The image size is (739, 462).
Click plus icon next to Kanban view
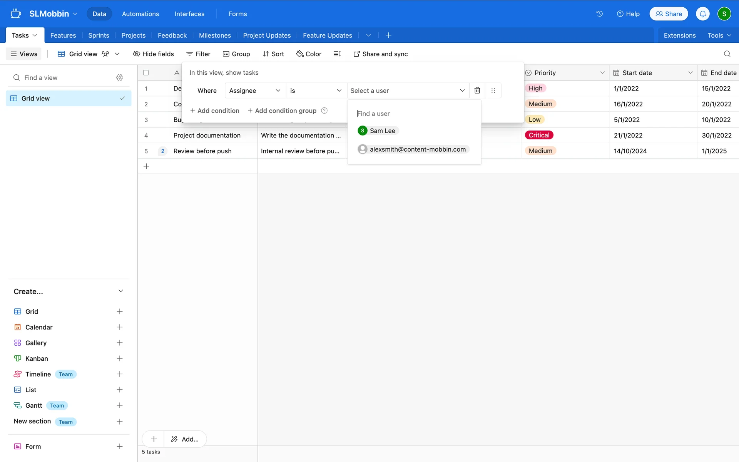point(120,358)
